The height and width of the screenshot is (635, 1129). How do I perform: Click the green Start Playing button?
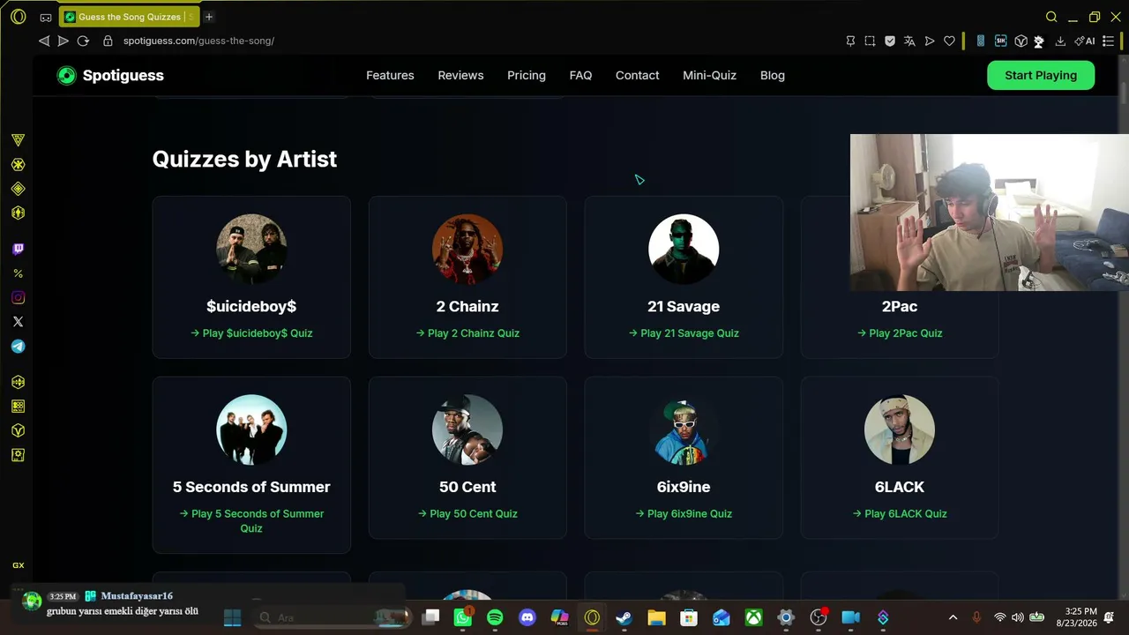(1041, 75)
